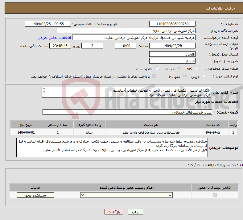Click the buyer notes text area
Image resolution: width=243 pixels, height=220 pixels.
[112, 147]
